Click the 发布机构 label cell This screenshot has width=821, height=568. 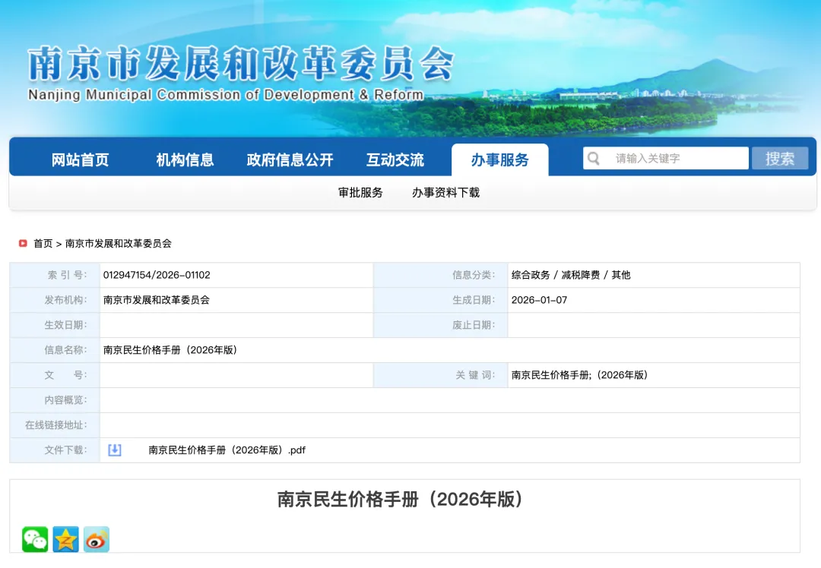[x=55, y=300]
